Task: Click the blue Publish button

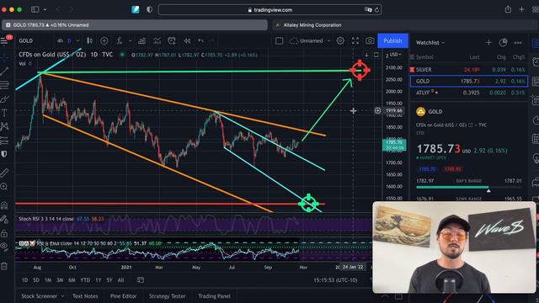Action: pos(393,40)
